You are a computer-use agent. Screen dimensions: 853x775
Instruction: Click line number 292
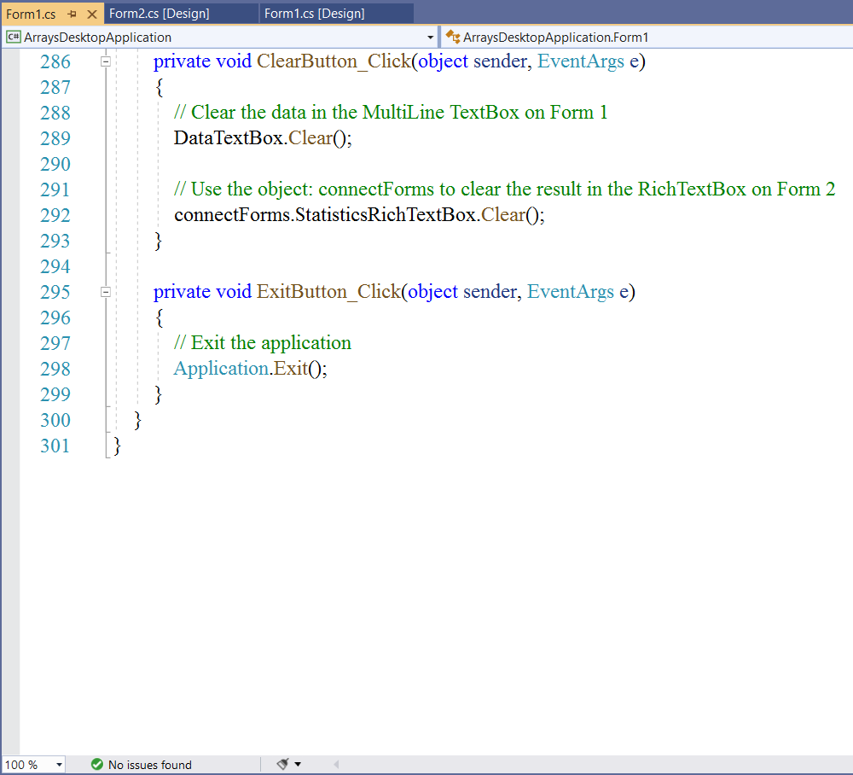[55, 216]
